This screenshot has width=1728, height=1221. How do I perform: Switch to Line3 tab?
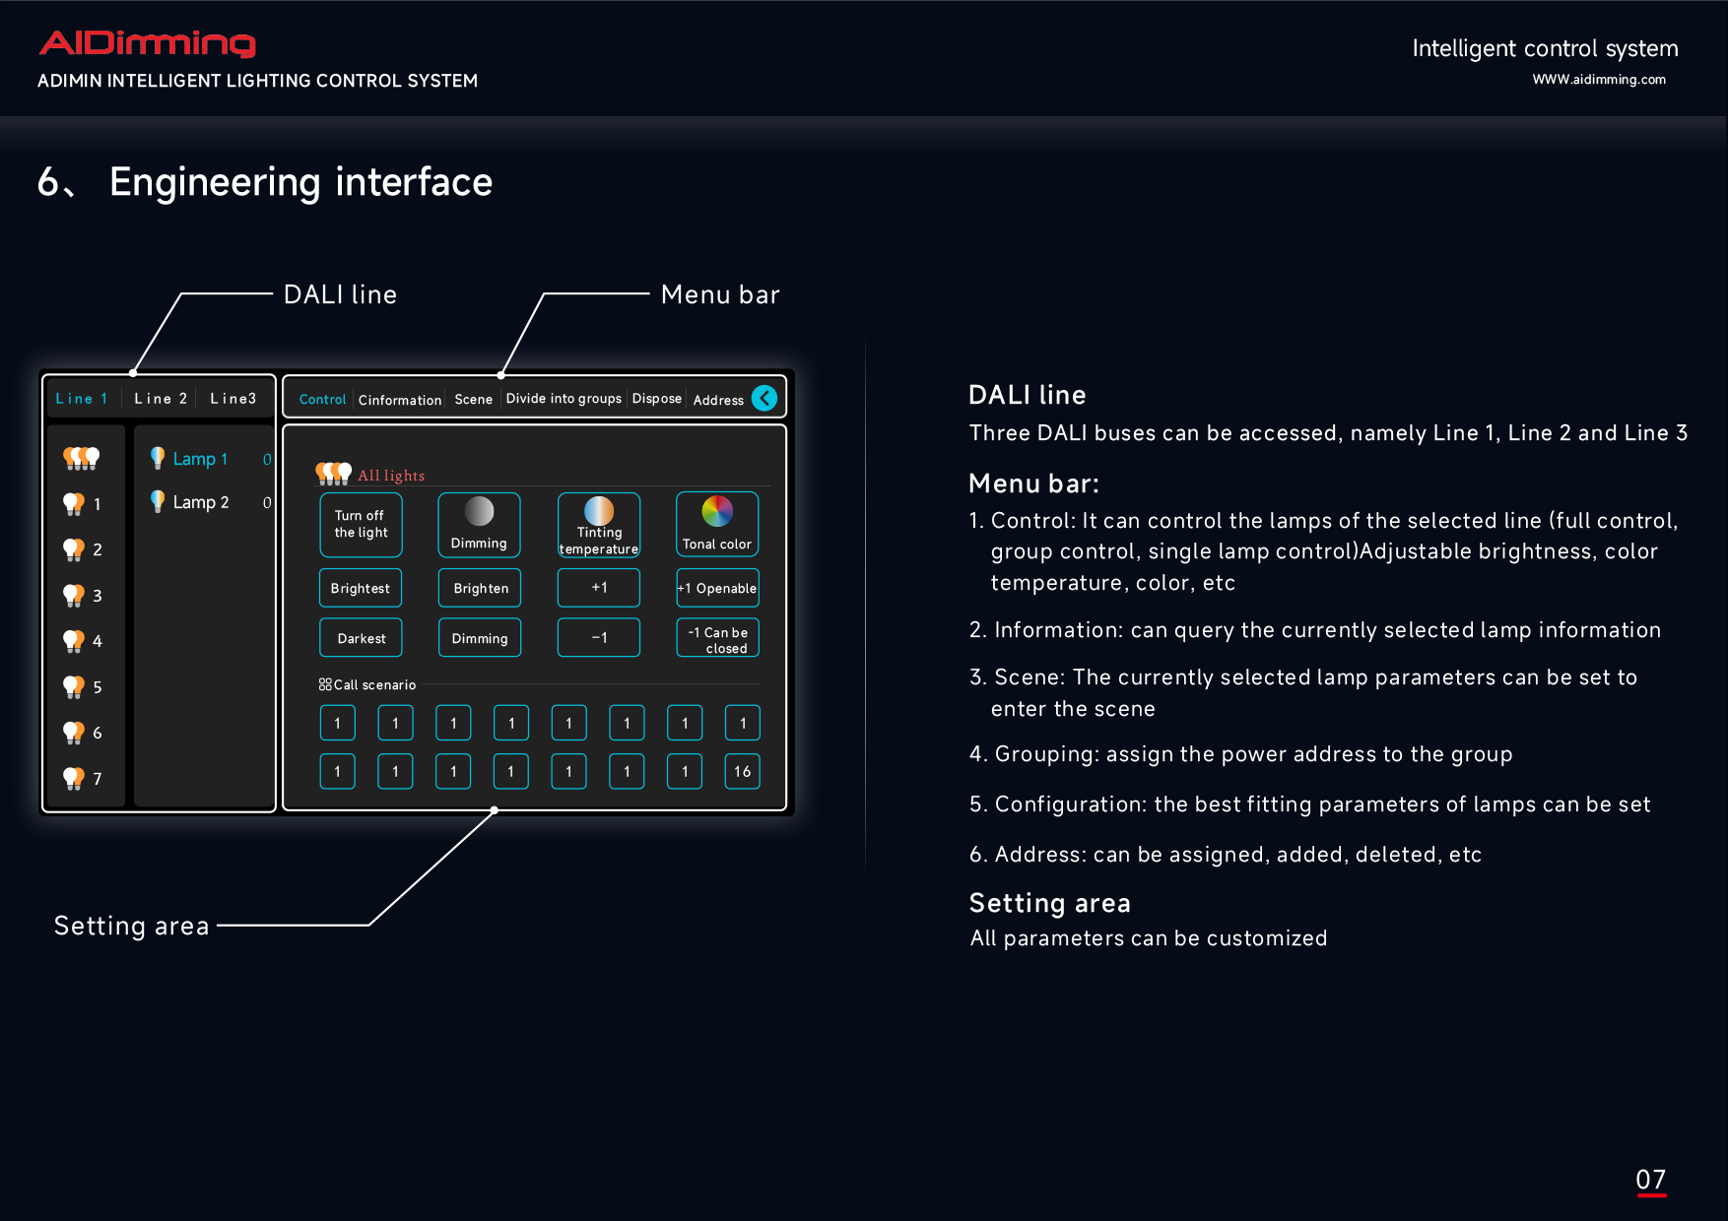[233, 398]
